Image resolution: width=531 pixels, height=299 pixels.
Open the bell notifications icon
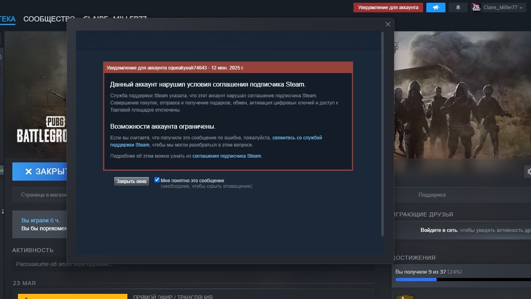(458, 8)
